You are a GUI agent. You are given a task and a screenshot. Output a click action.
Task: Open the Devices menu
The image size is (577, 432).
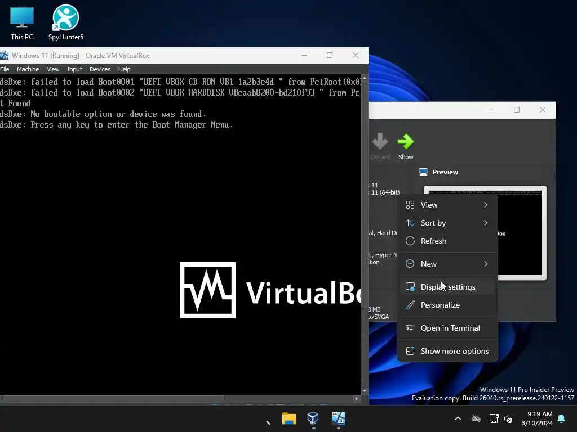(x=100, y=69)
